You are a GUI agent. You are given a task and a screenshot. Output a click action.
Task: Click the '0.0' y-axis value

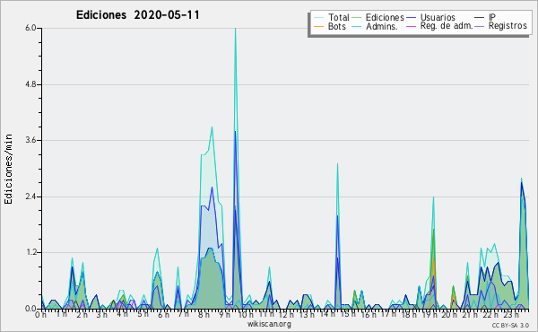point(30,309)
